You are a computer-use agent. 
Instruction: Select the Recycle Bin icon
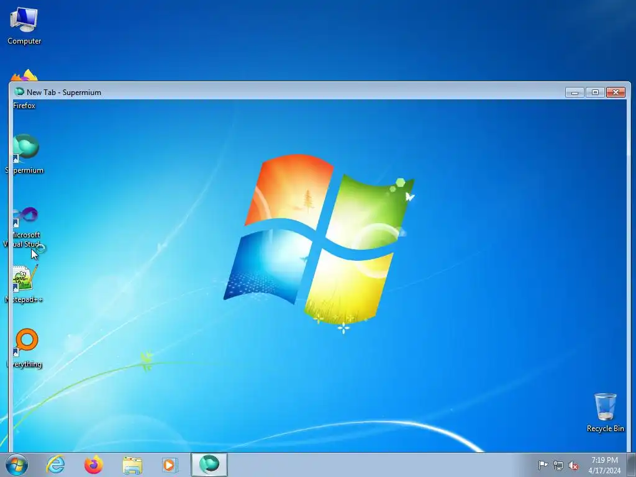[605, 412]
